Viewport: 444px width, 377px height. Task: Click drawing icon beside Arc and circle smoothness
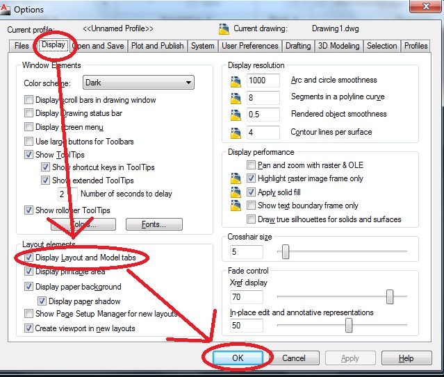[x=236, y=81]
